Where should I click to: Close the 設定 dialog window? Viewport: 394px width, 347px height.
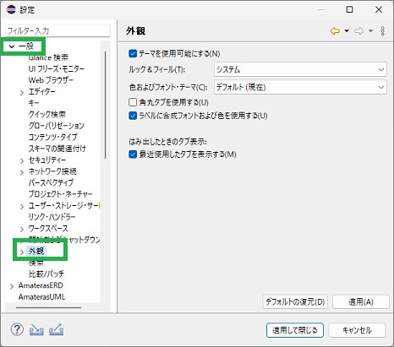click(379, 9)
